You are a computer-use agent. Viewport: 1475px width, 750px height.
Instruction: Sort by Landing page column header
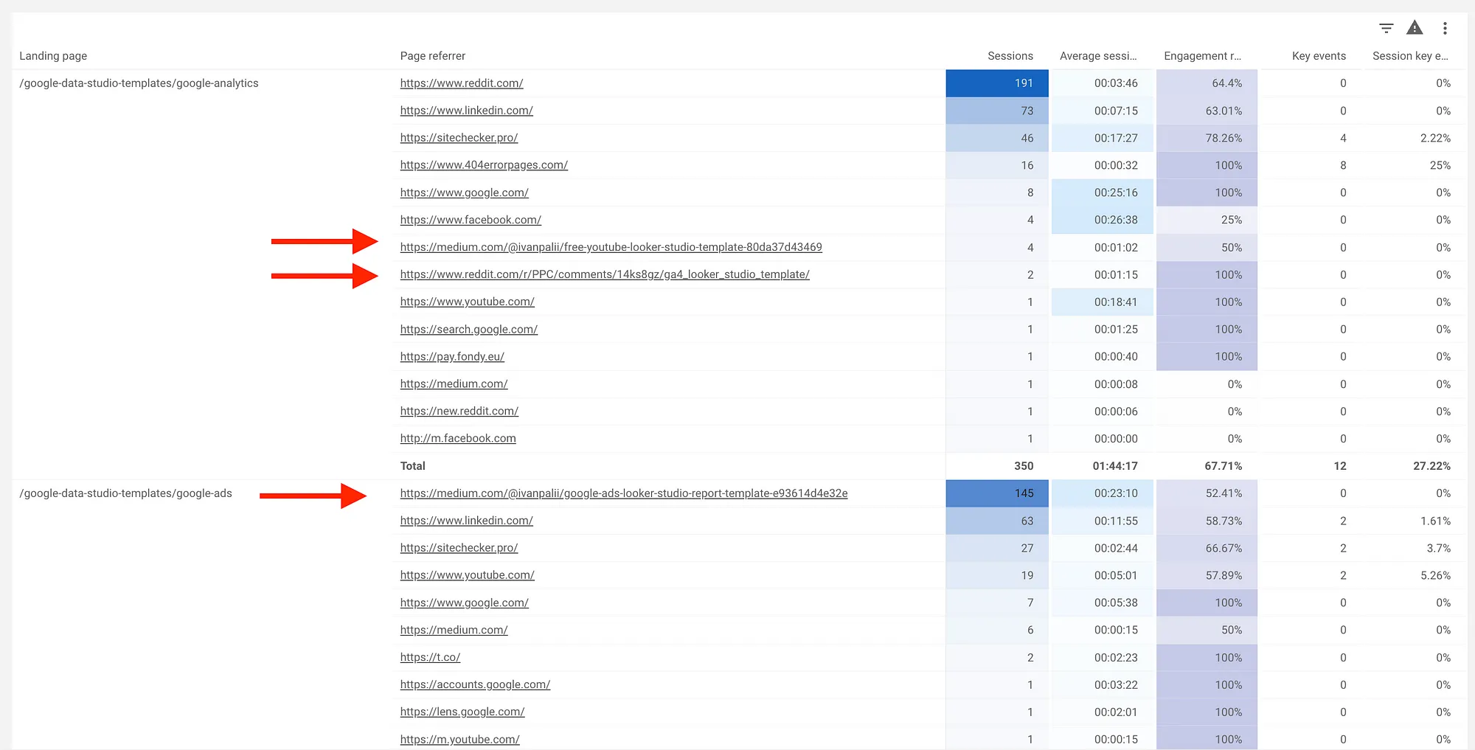pos(53,56)
